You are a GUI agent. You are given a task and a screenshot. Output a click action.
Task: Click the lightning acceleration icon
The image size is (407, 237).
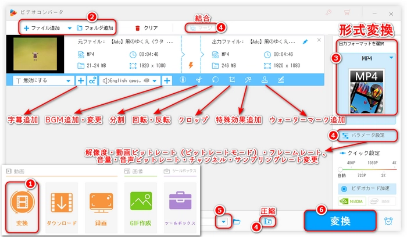tap(191, 65)
